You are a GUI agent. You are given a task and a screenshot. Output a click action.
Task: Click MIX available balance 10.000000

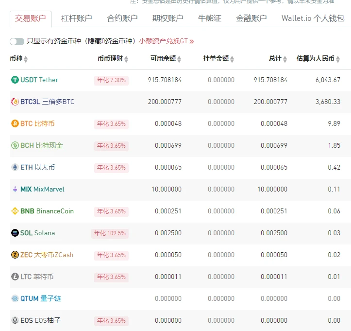(x=167, y=189)
